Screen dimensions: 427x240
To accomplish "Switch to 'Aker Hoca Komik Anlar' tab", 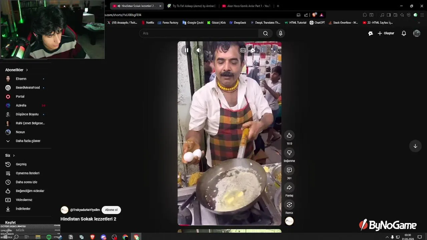I will [246, 6].
